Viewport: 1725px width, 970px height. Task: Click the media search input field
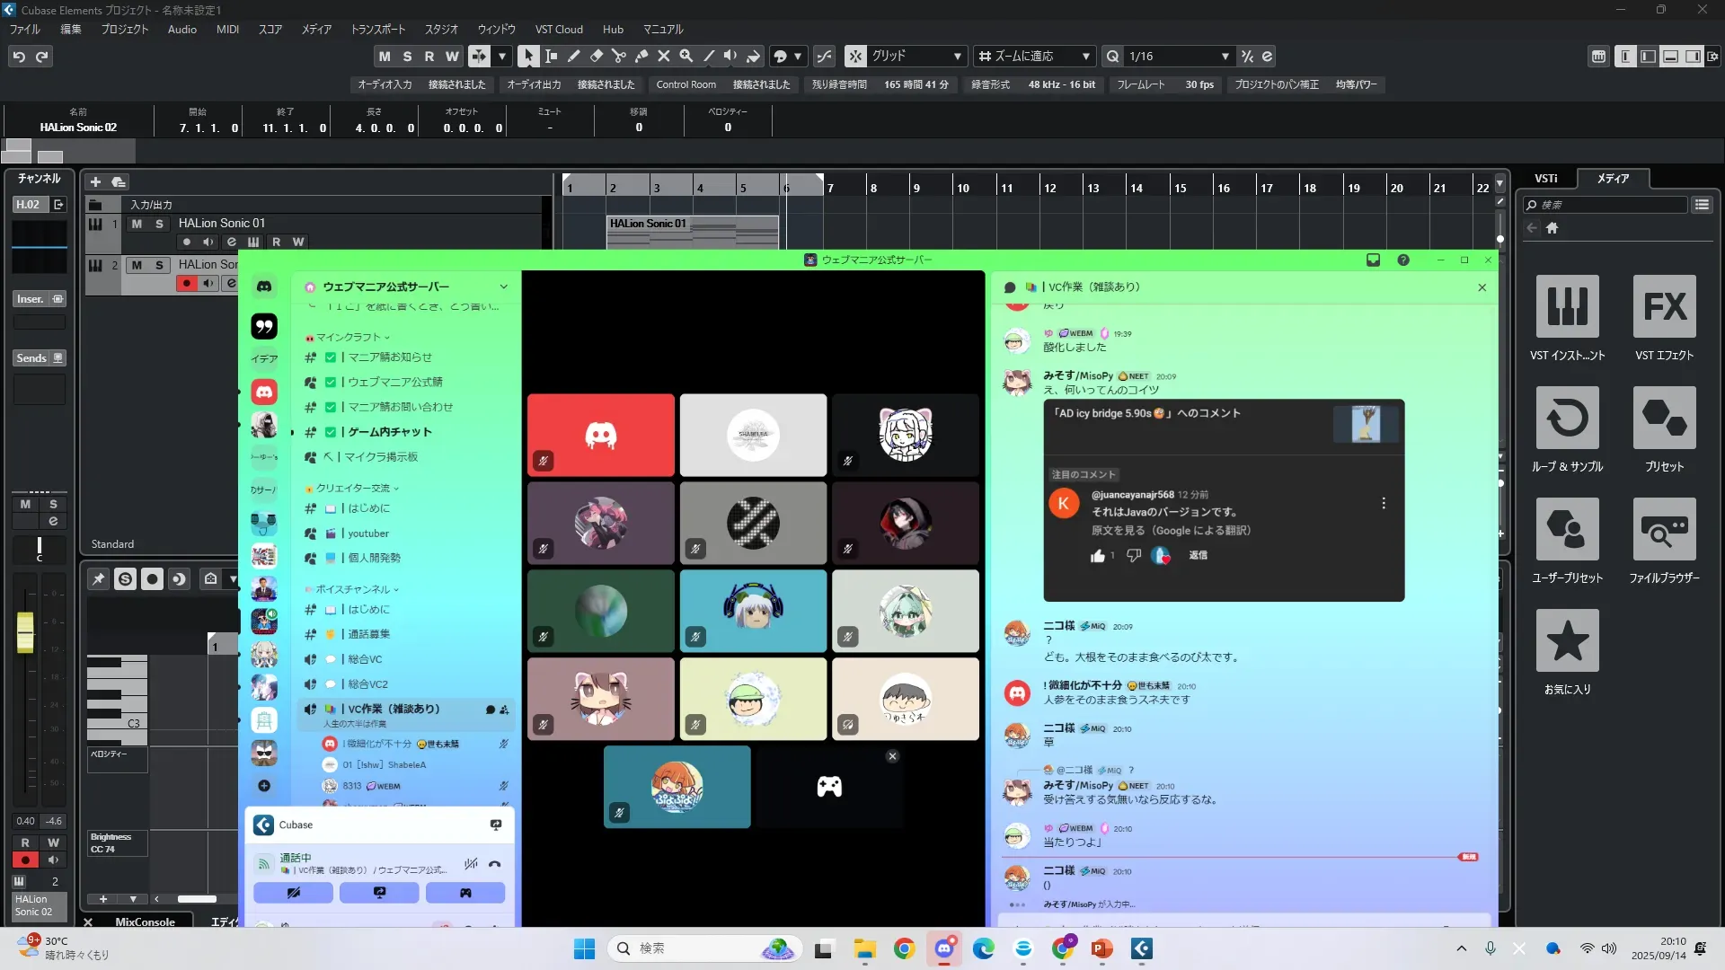click(x=1608, y=205)
